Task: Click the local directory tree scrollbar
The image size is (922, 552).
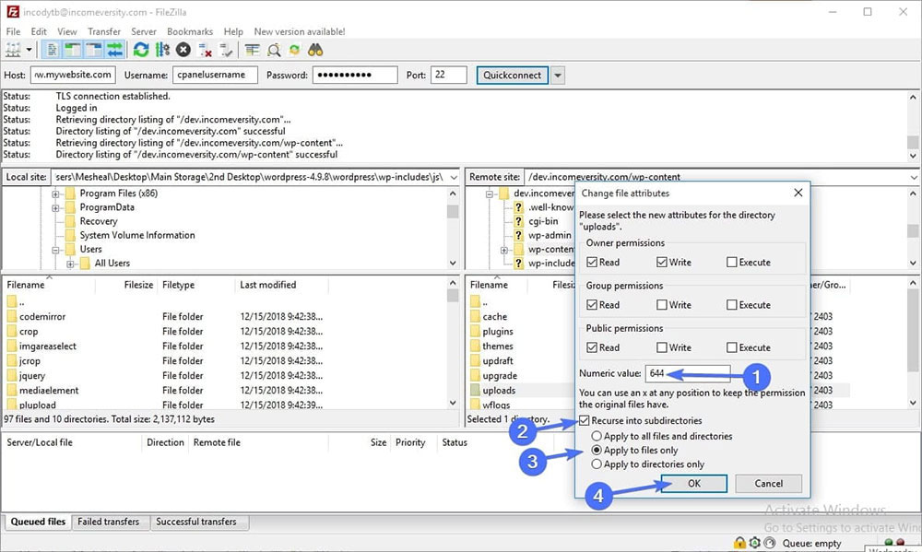Action: pyautogui.click(x=453, y=229)
